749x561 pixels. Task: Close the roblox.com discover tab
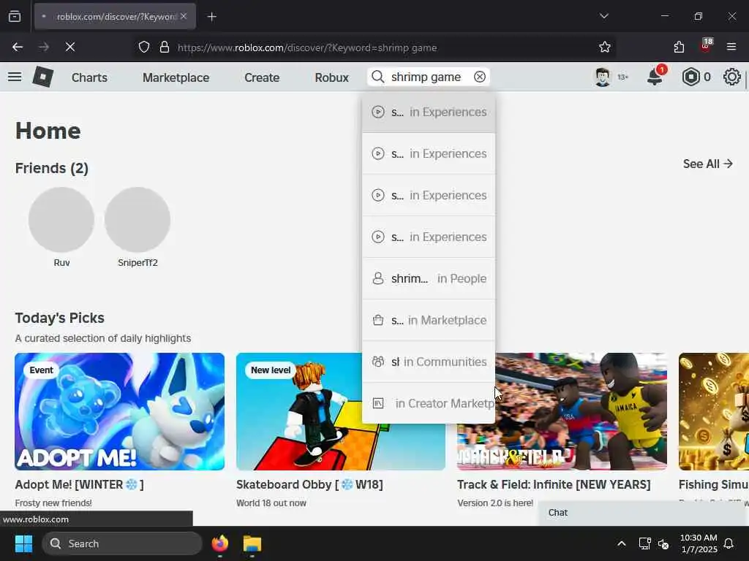[x=184, y=16]
